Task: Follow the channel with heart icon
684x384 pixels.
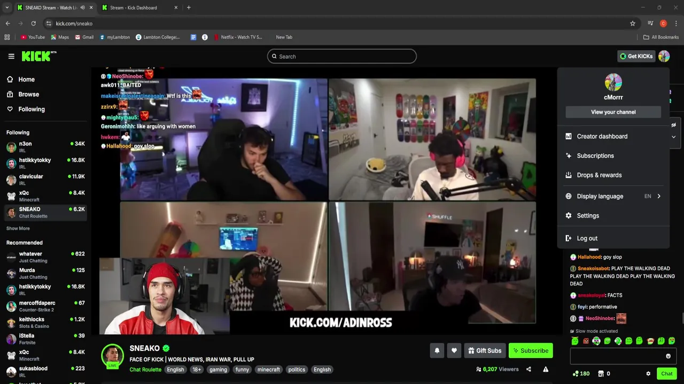Action: [454, 350]
